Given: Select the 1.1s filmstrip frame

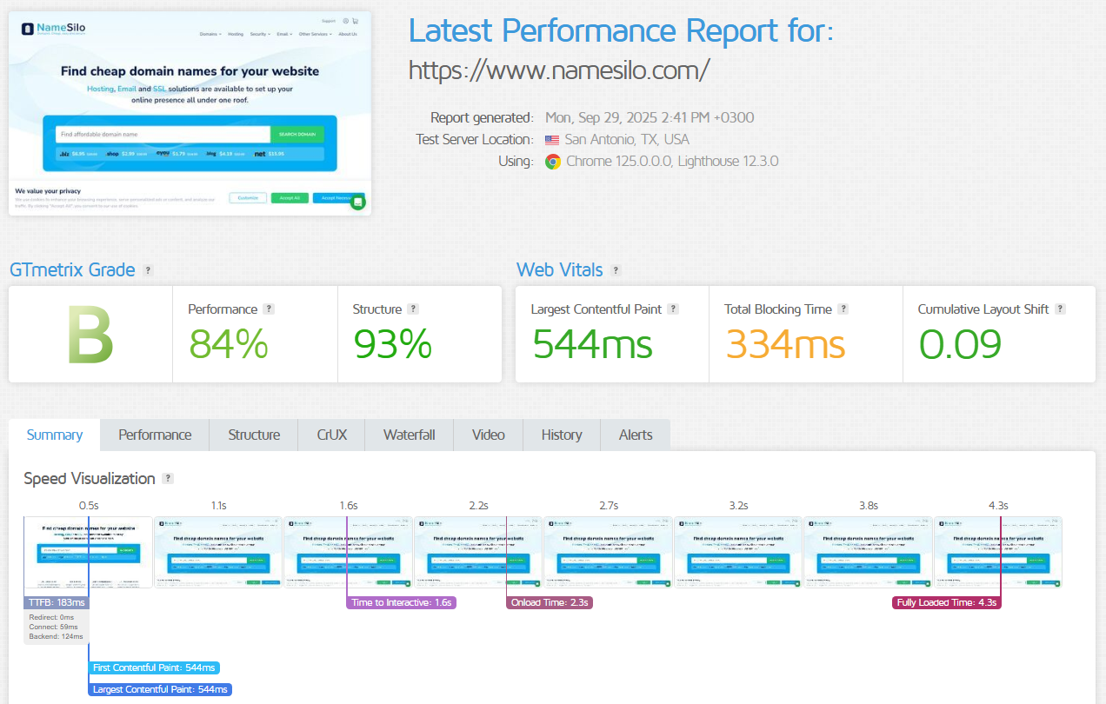Looking at the screenshot, I should pos(218,552).
